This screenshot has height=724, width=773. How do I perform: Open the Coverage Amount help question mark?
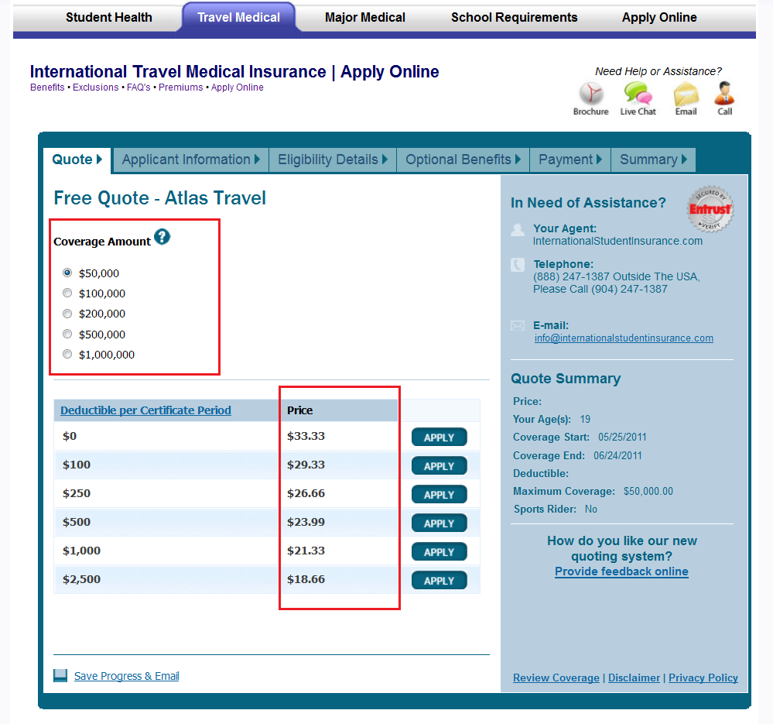162,238
